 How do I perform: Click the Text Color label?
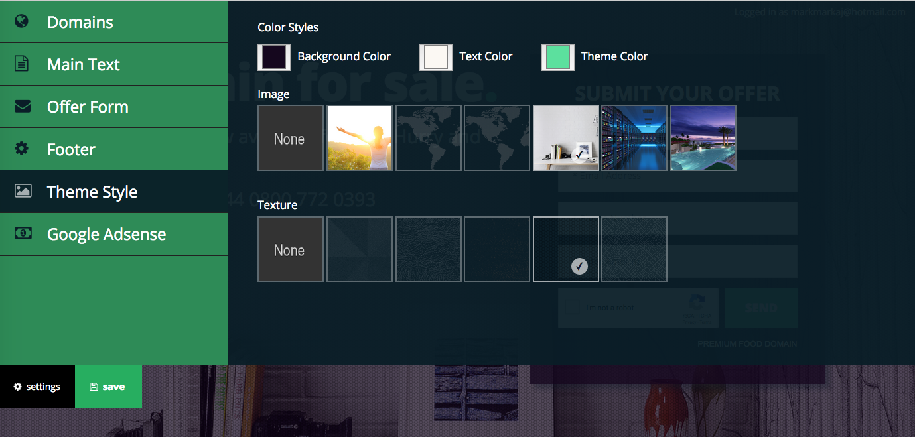point(486,56)
